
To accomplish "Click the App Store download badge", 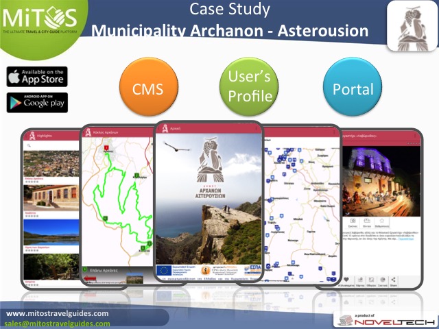I will [37, 76].
